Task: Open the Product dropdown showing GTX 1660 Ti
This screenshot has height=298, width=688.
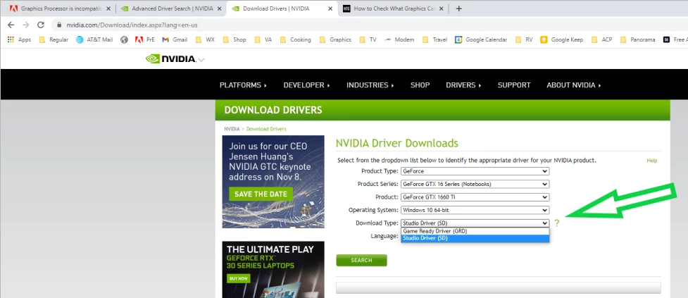Action: pos(475,197)
